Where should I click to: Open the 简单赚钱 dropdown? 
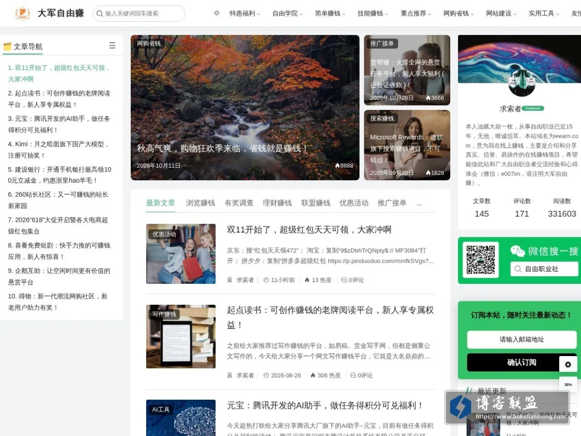(x=330, y=14)
